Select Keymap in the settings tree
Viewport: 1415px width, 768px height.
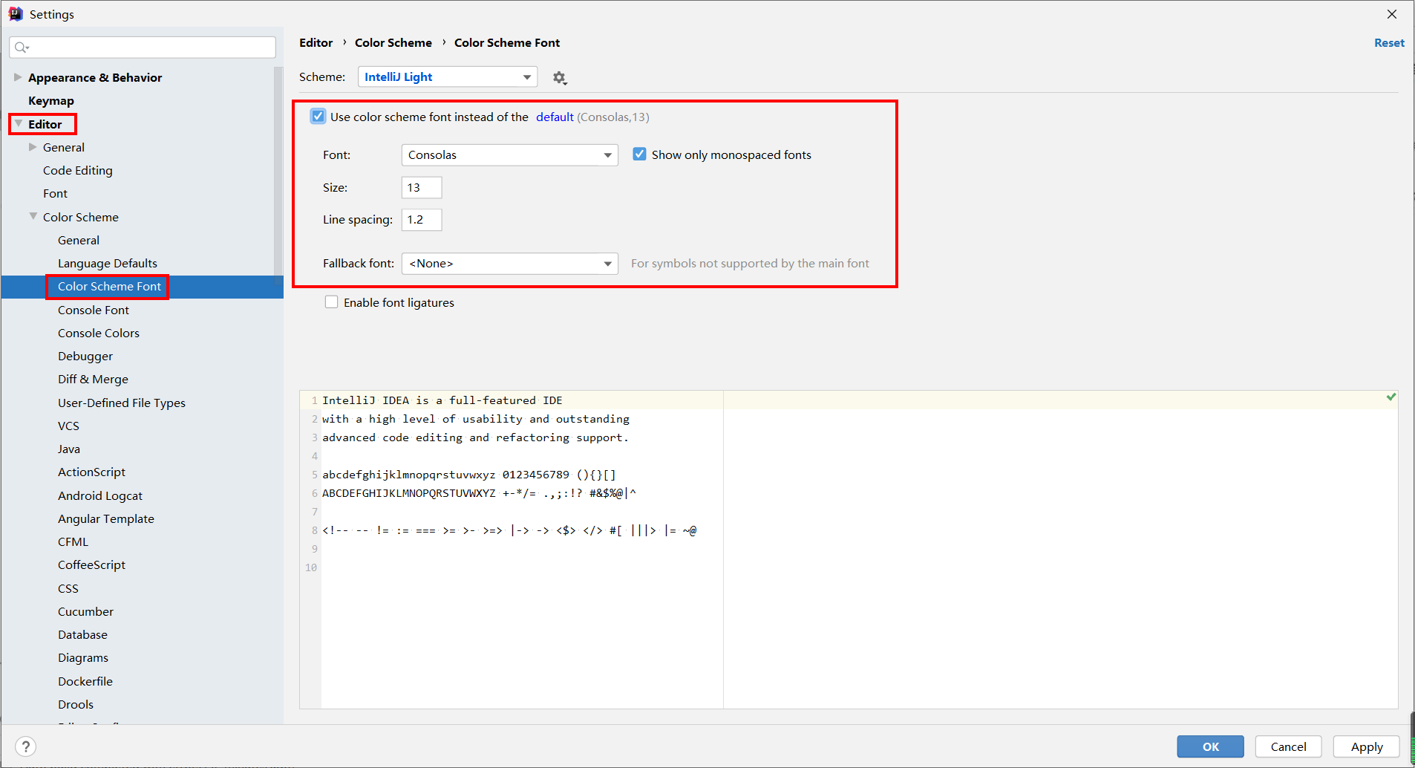51,101
